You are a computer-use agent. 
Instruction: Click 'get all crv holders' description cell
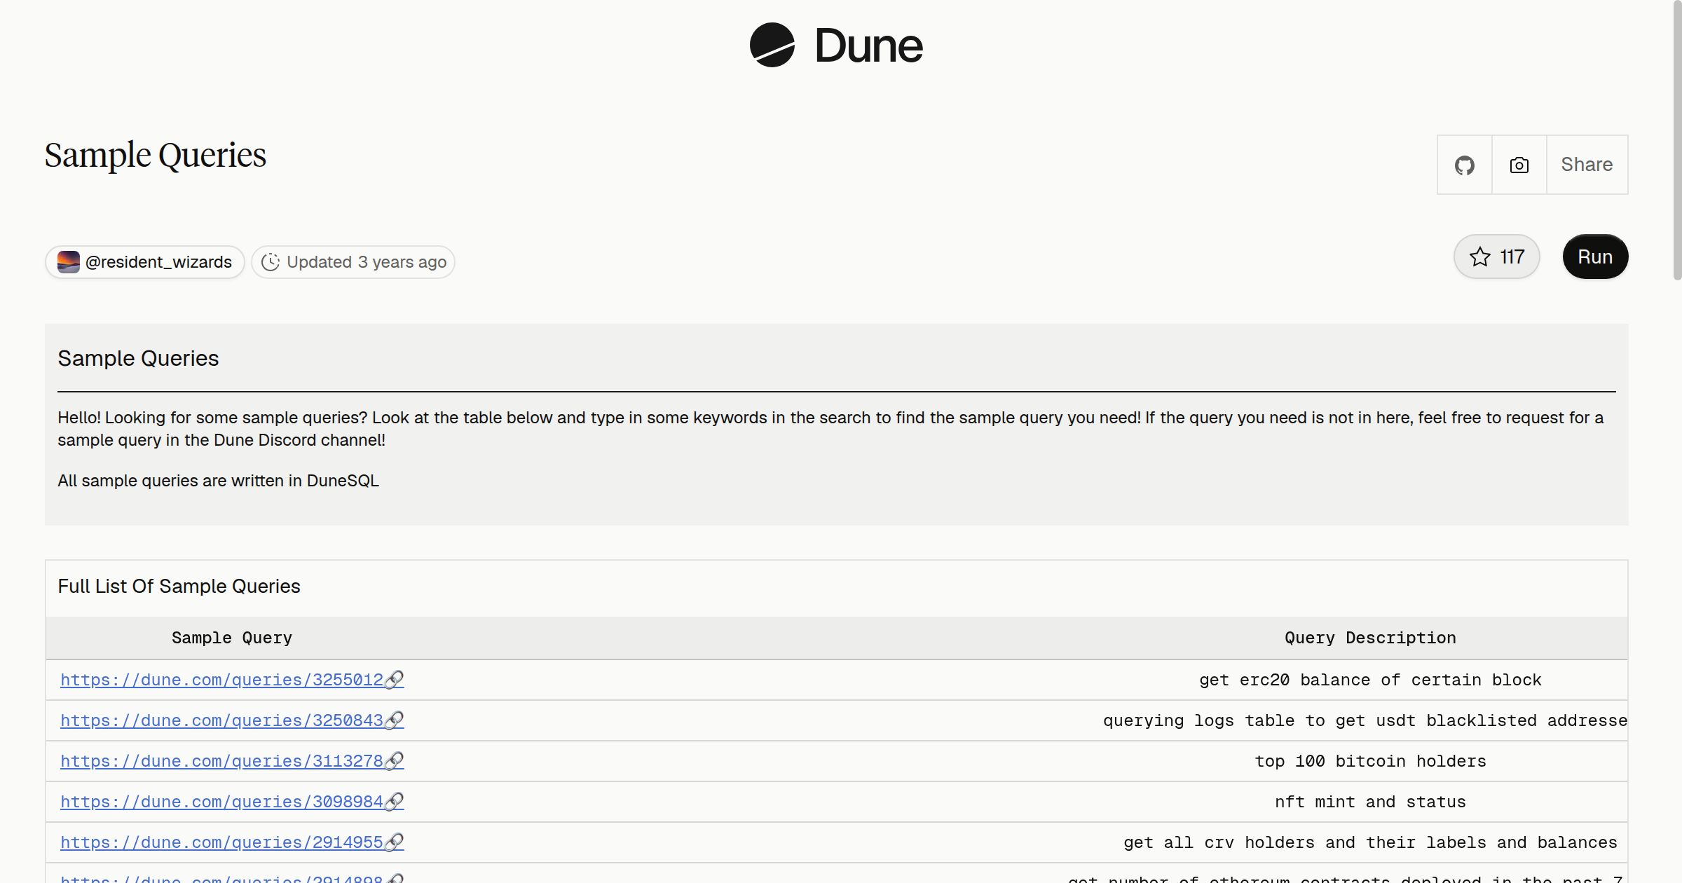[1370, 842]
